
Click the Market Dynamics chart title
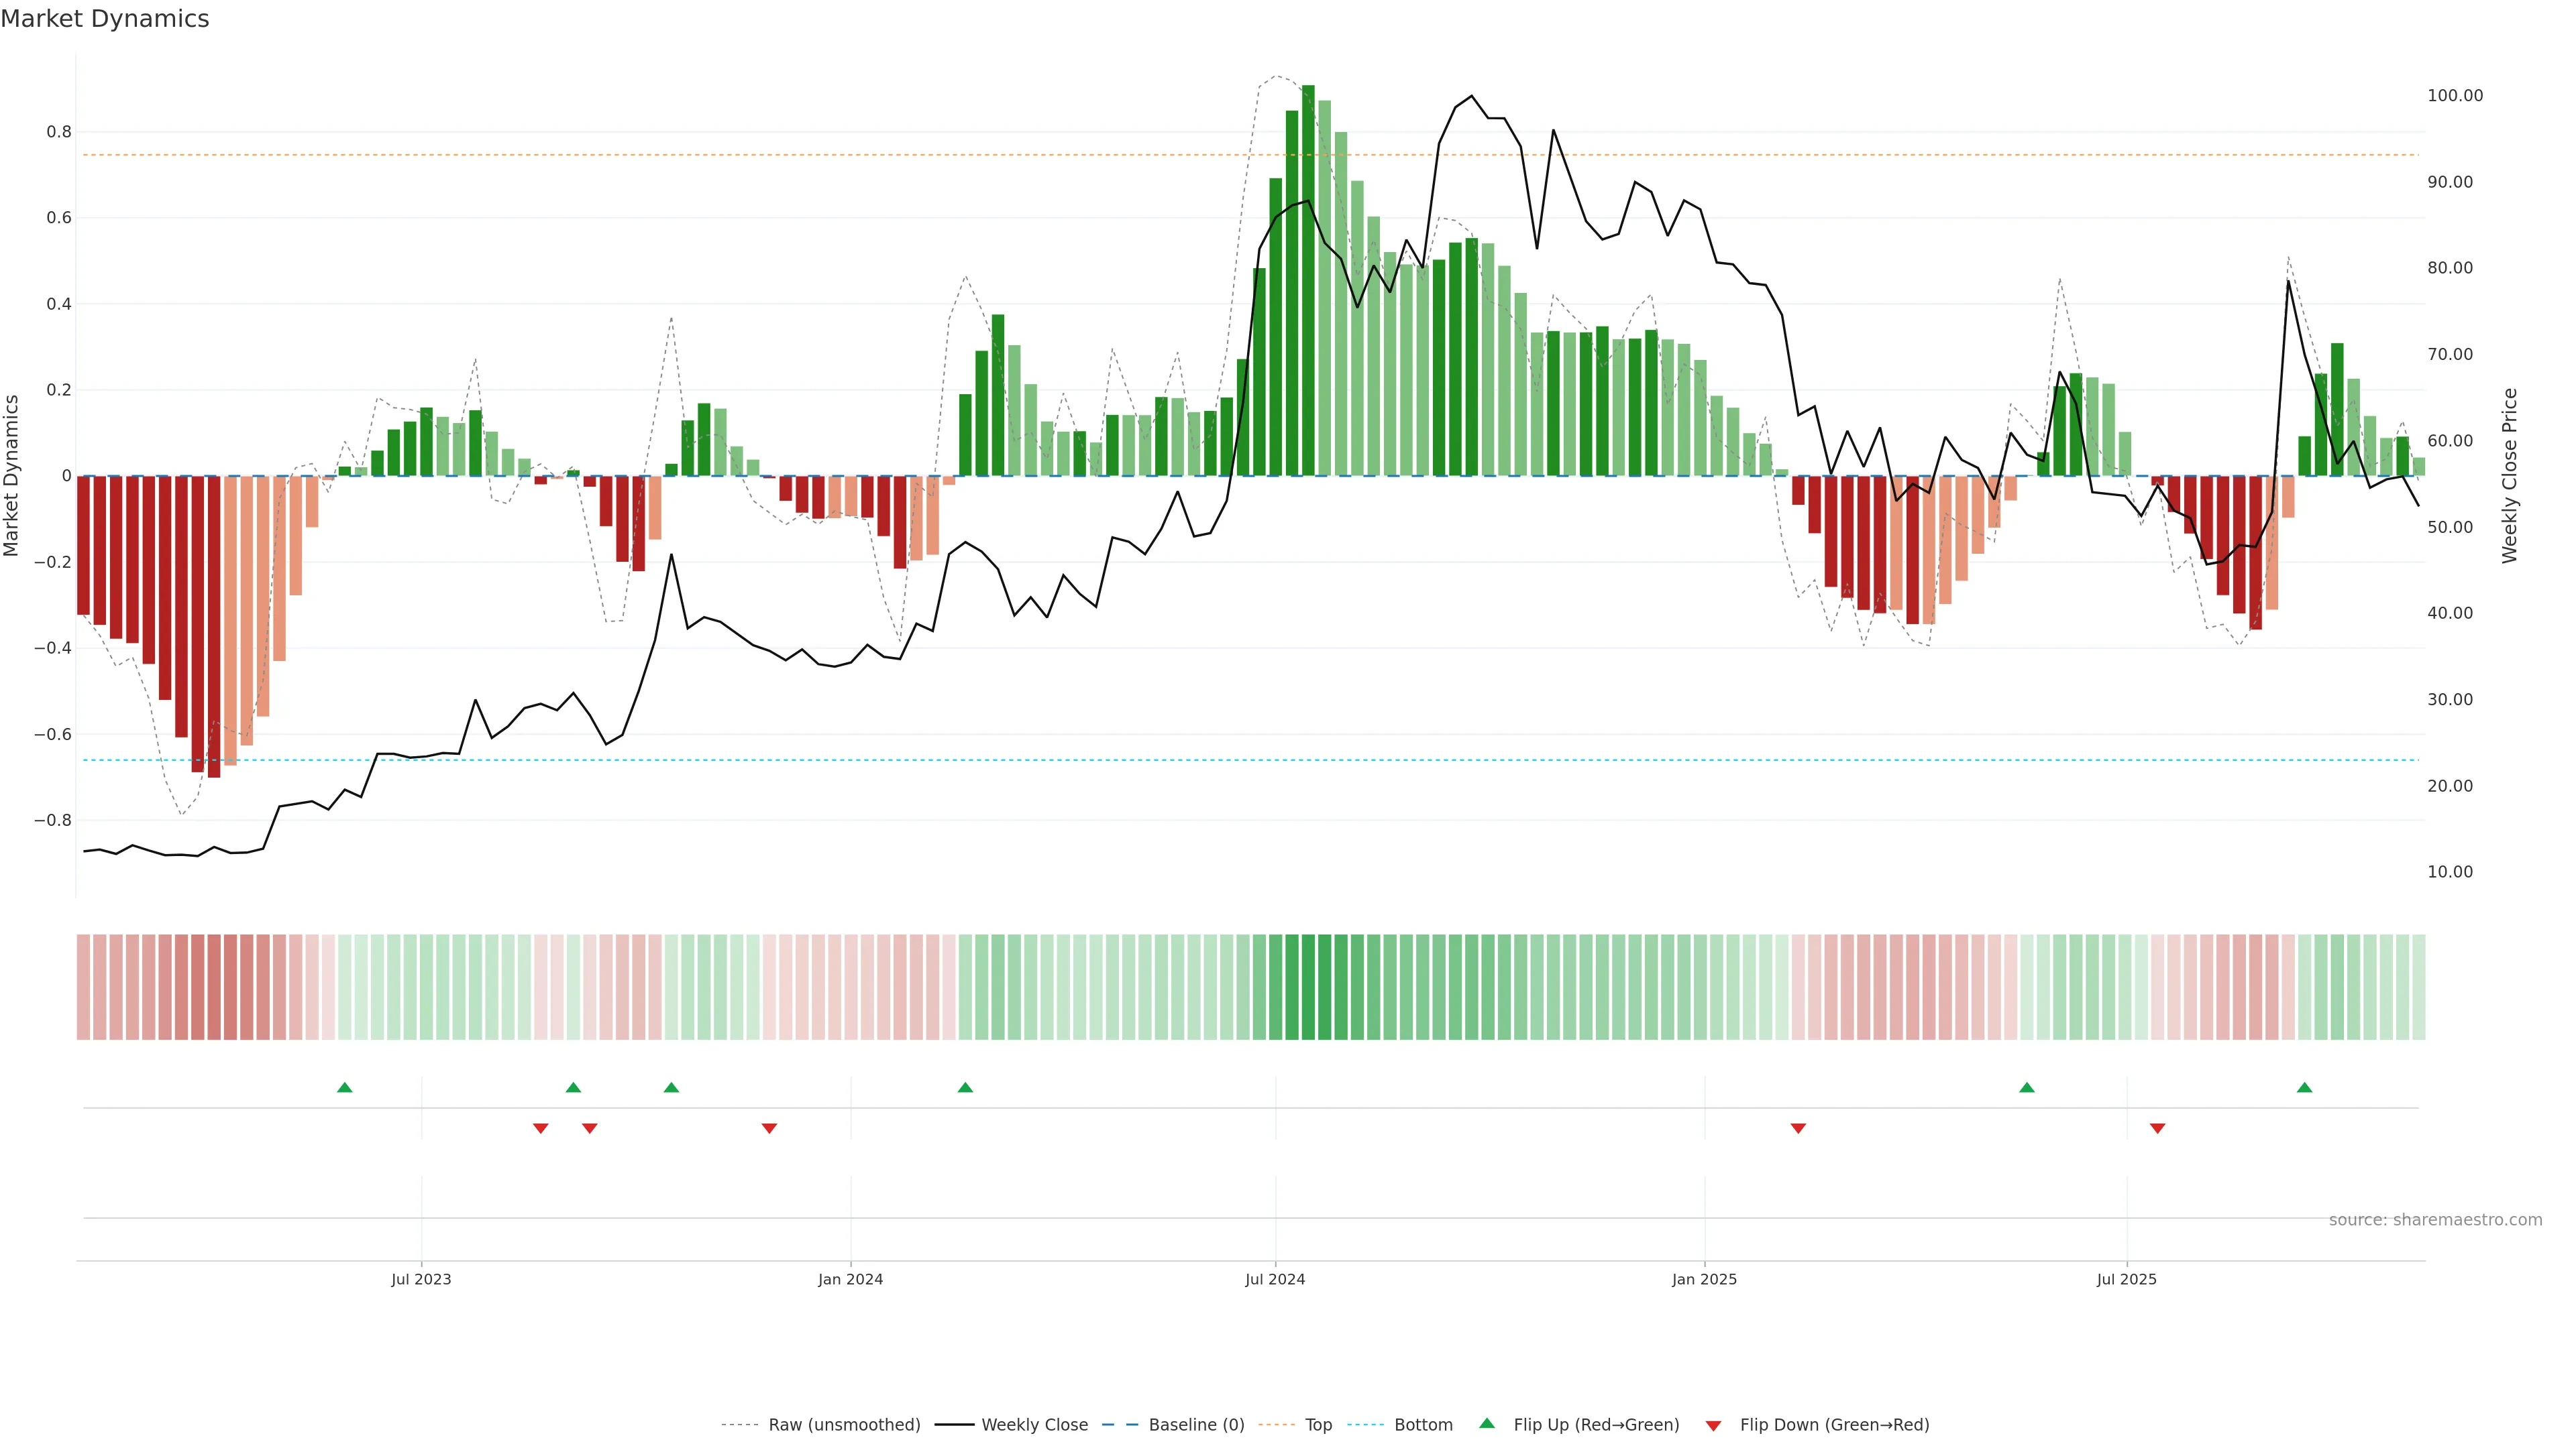click(105, 19)
